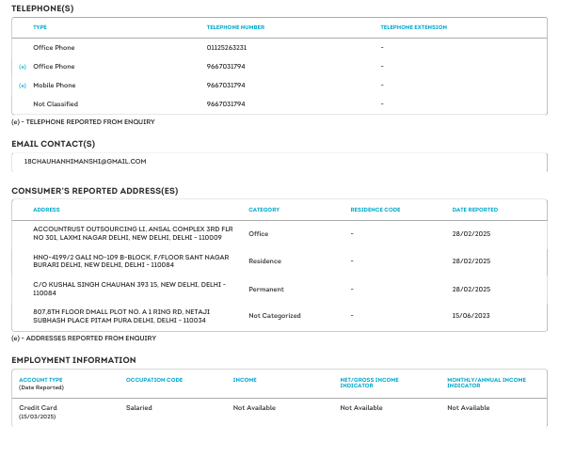Click the Not Categorized category cell
Screen dimensions: 575x473
pos(275,316)
